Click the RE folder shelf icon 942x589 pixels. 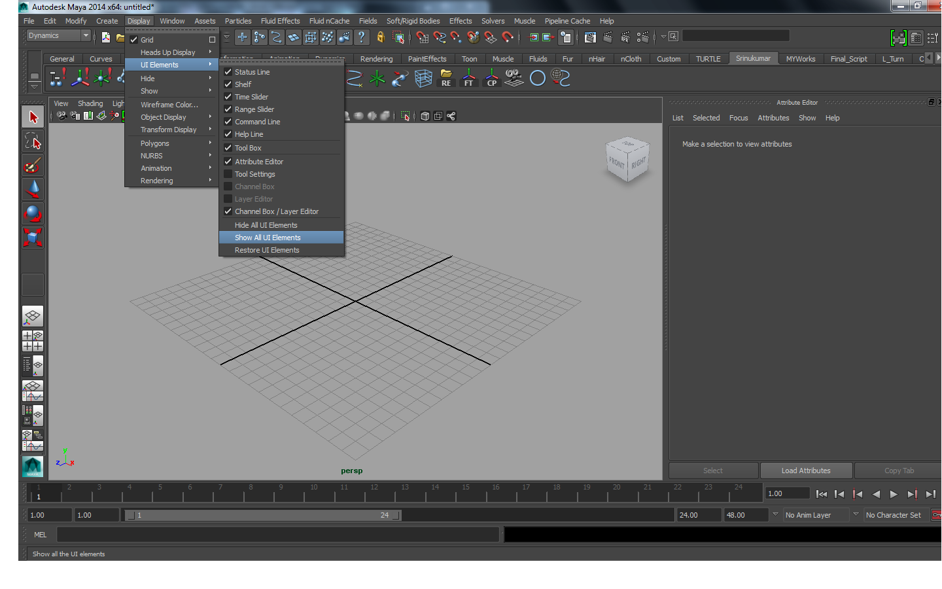(x=446, y=79)
